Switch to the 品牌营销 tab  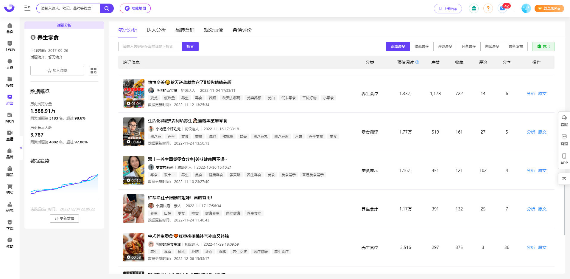coord(185,30)
